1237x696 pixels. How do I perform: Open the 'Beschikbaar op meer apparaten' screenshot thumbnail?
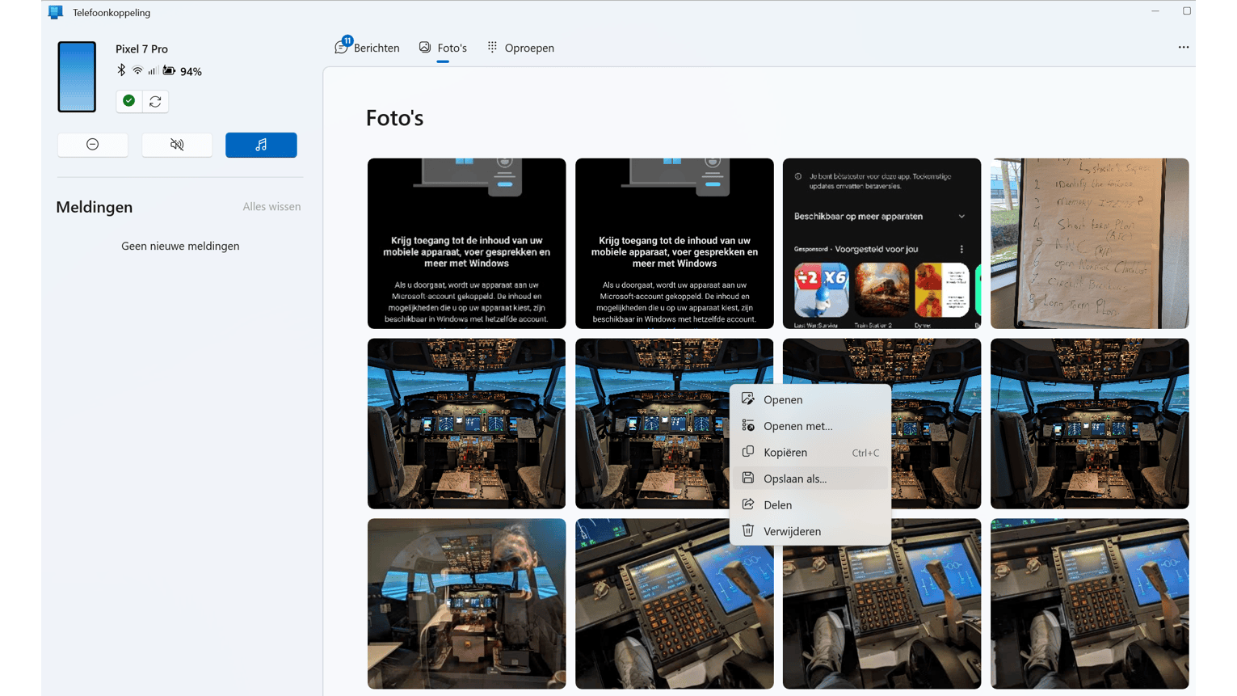pyautogui.click(x=881, y=243)
